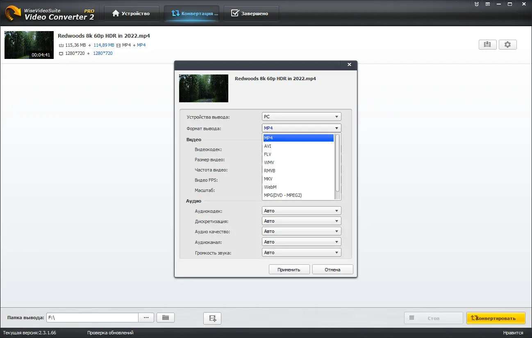532x338 pixels.
Task: Maximize the Video Converter window
Action: click(x=509, y=4)
